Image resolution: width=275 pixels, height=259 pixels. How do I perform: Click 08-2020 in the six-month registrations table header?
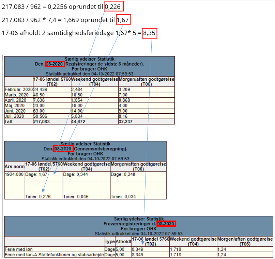[55, 64]
